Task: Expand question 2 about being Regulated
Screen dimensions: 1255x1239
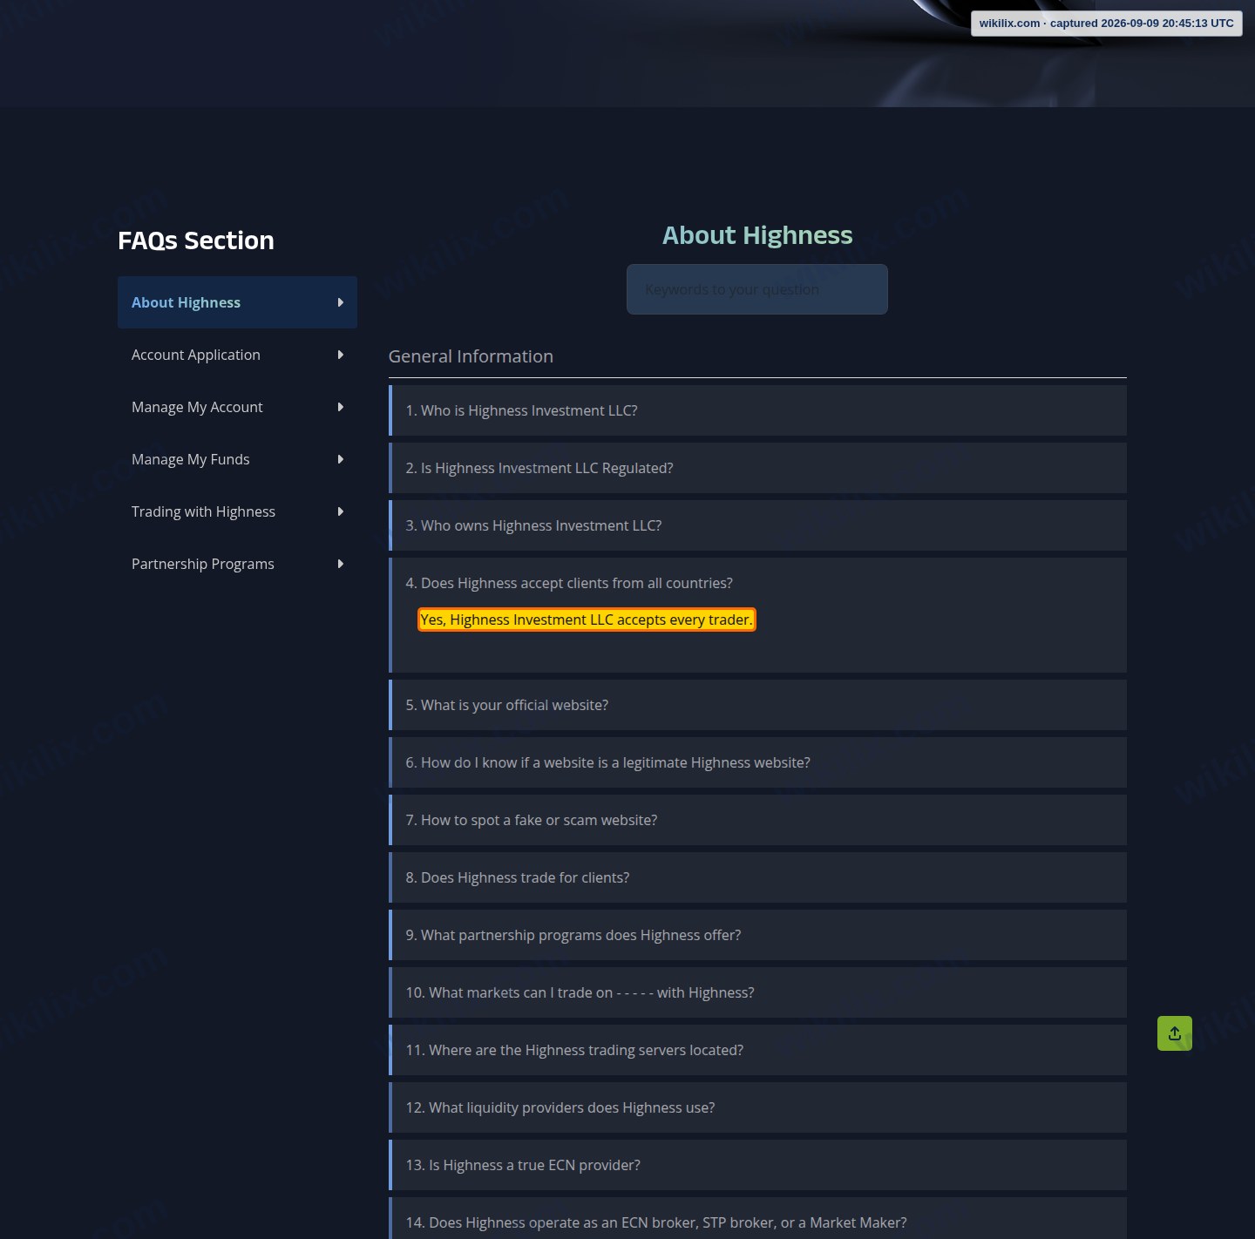Action: click(757, 468)
